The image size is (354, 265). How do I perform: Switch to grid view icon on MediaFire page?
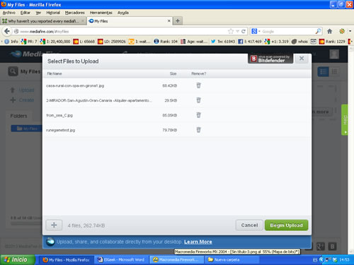tap(334, 71)
